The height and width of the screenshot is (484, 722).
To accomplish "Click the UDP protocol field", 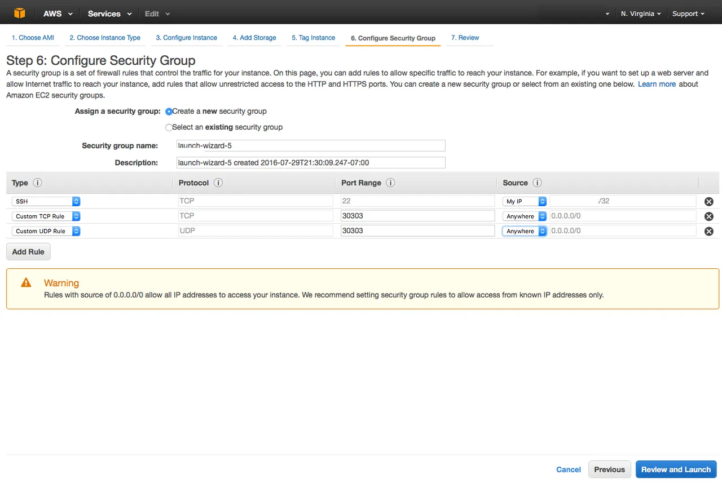I will pos(255,230).
